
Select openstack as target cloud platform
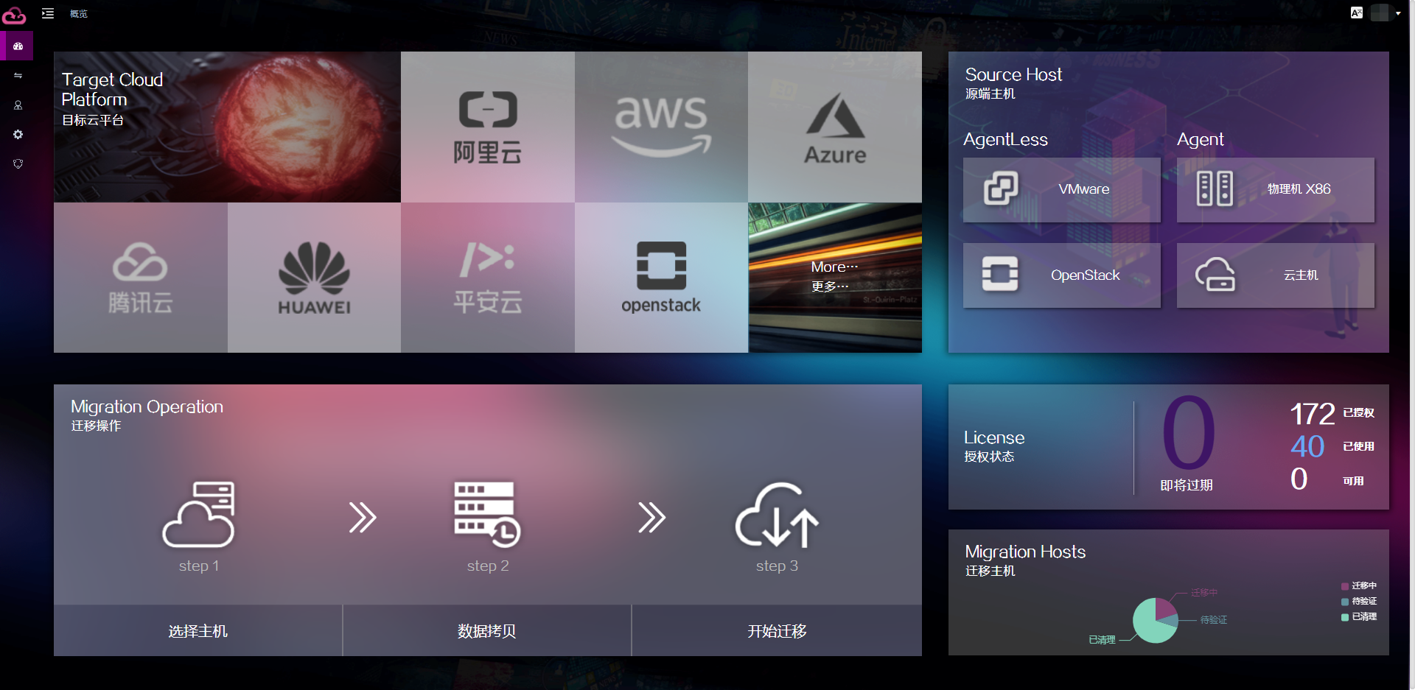pos(661,278)
